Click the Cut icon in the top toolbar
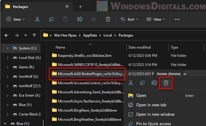 pyautogui.click(x=37, y=19)
